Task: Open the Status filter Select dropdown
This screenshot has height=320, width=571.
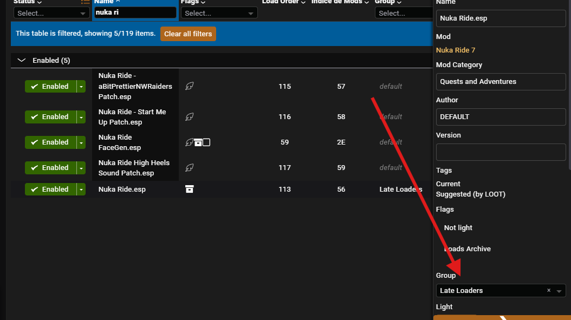Action: coord(51,13)
